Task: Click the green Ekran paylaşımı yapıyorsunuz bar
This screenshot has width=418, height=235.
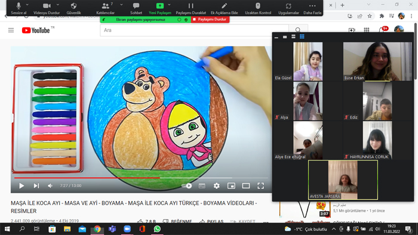Action: click(x=146, y=20)
